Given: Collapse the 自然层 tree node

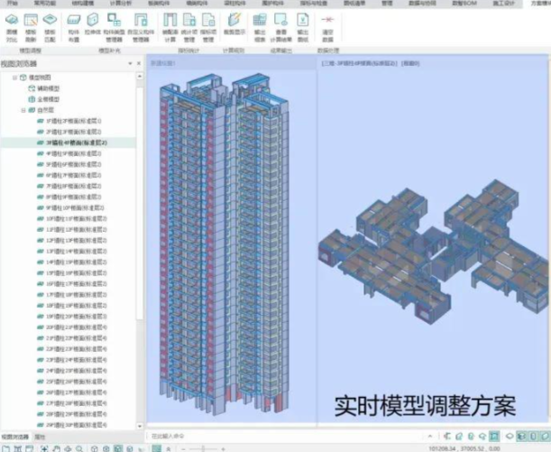Looking at the screenshot, I should 22,109.
